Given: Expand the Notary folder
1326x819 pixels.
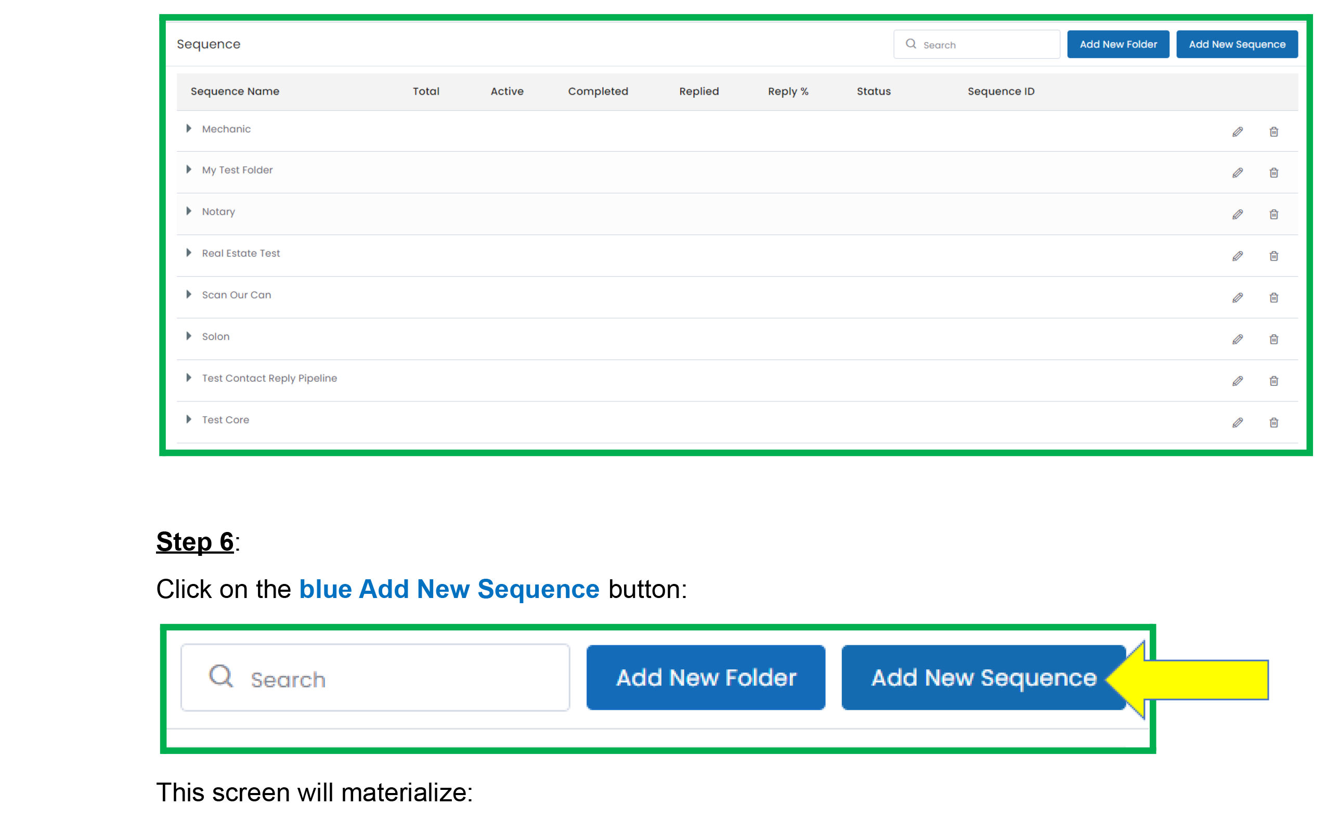Looking at the screenshot, I should coord(188,211).
